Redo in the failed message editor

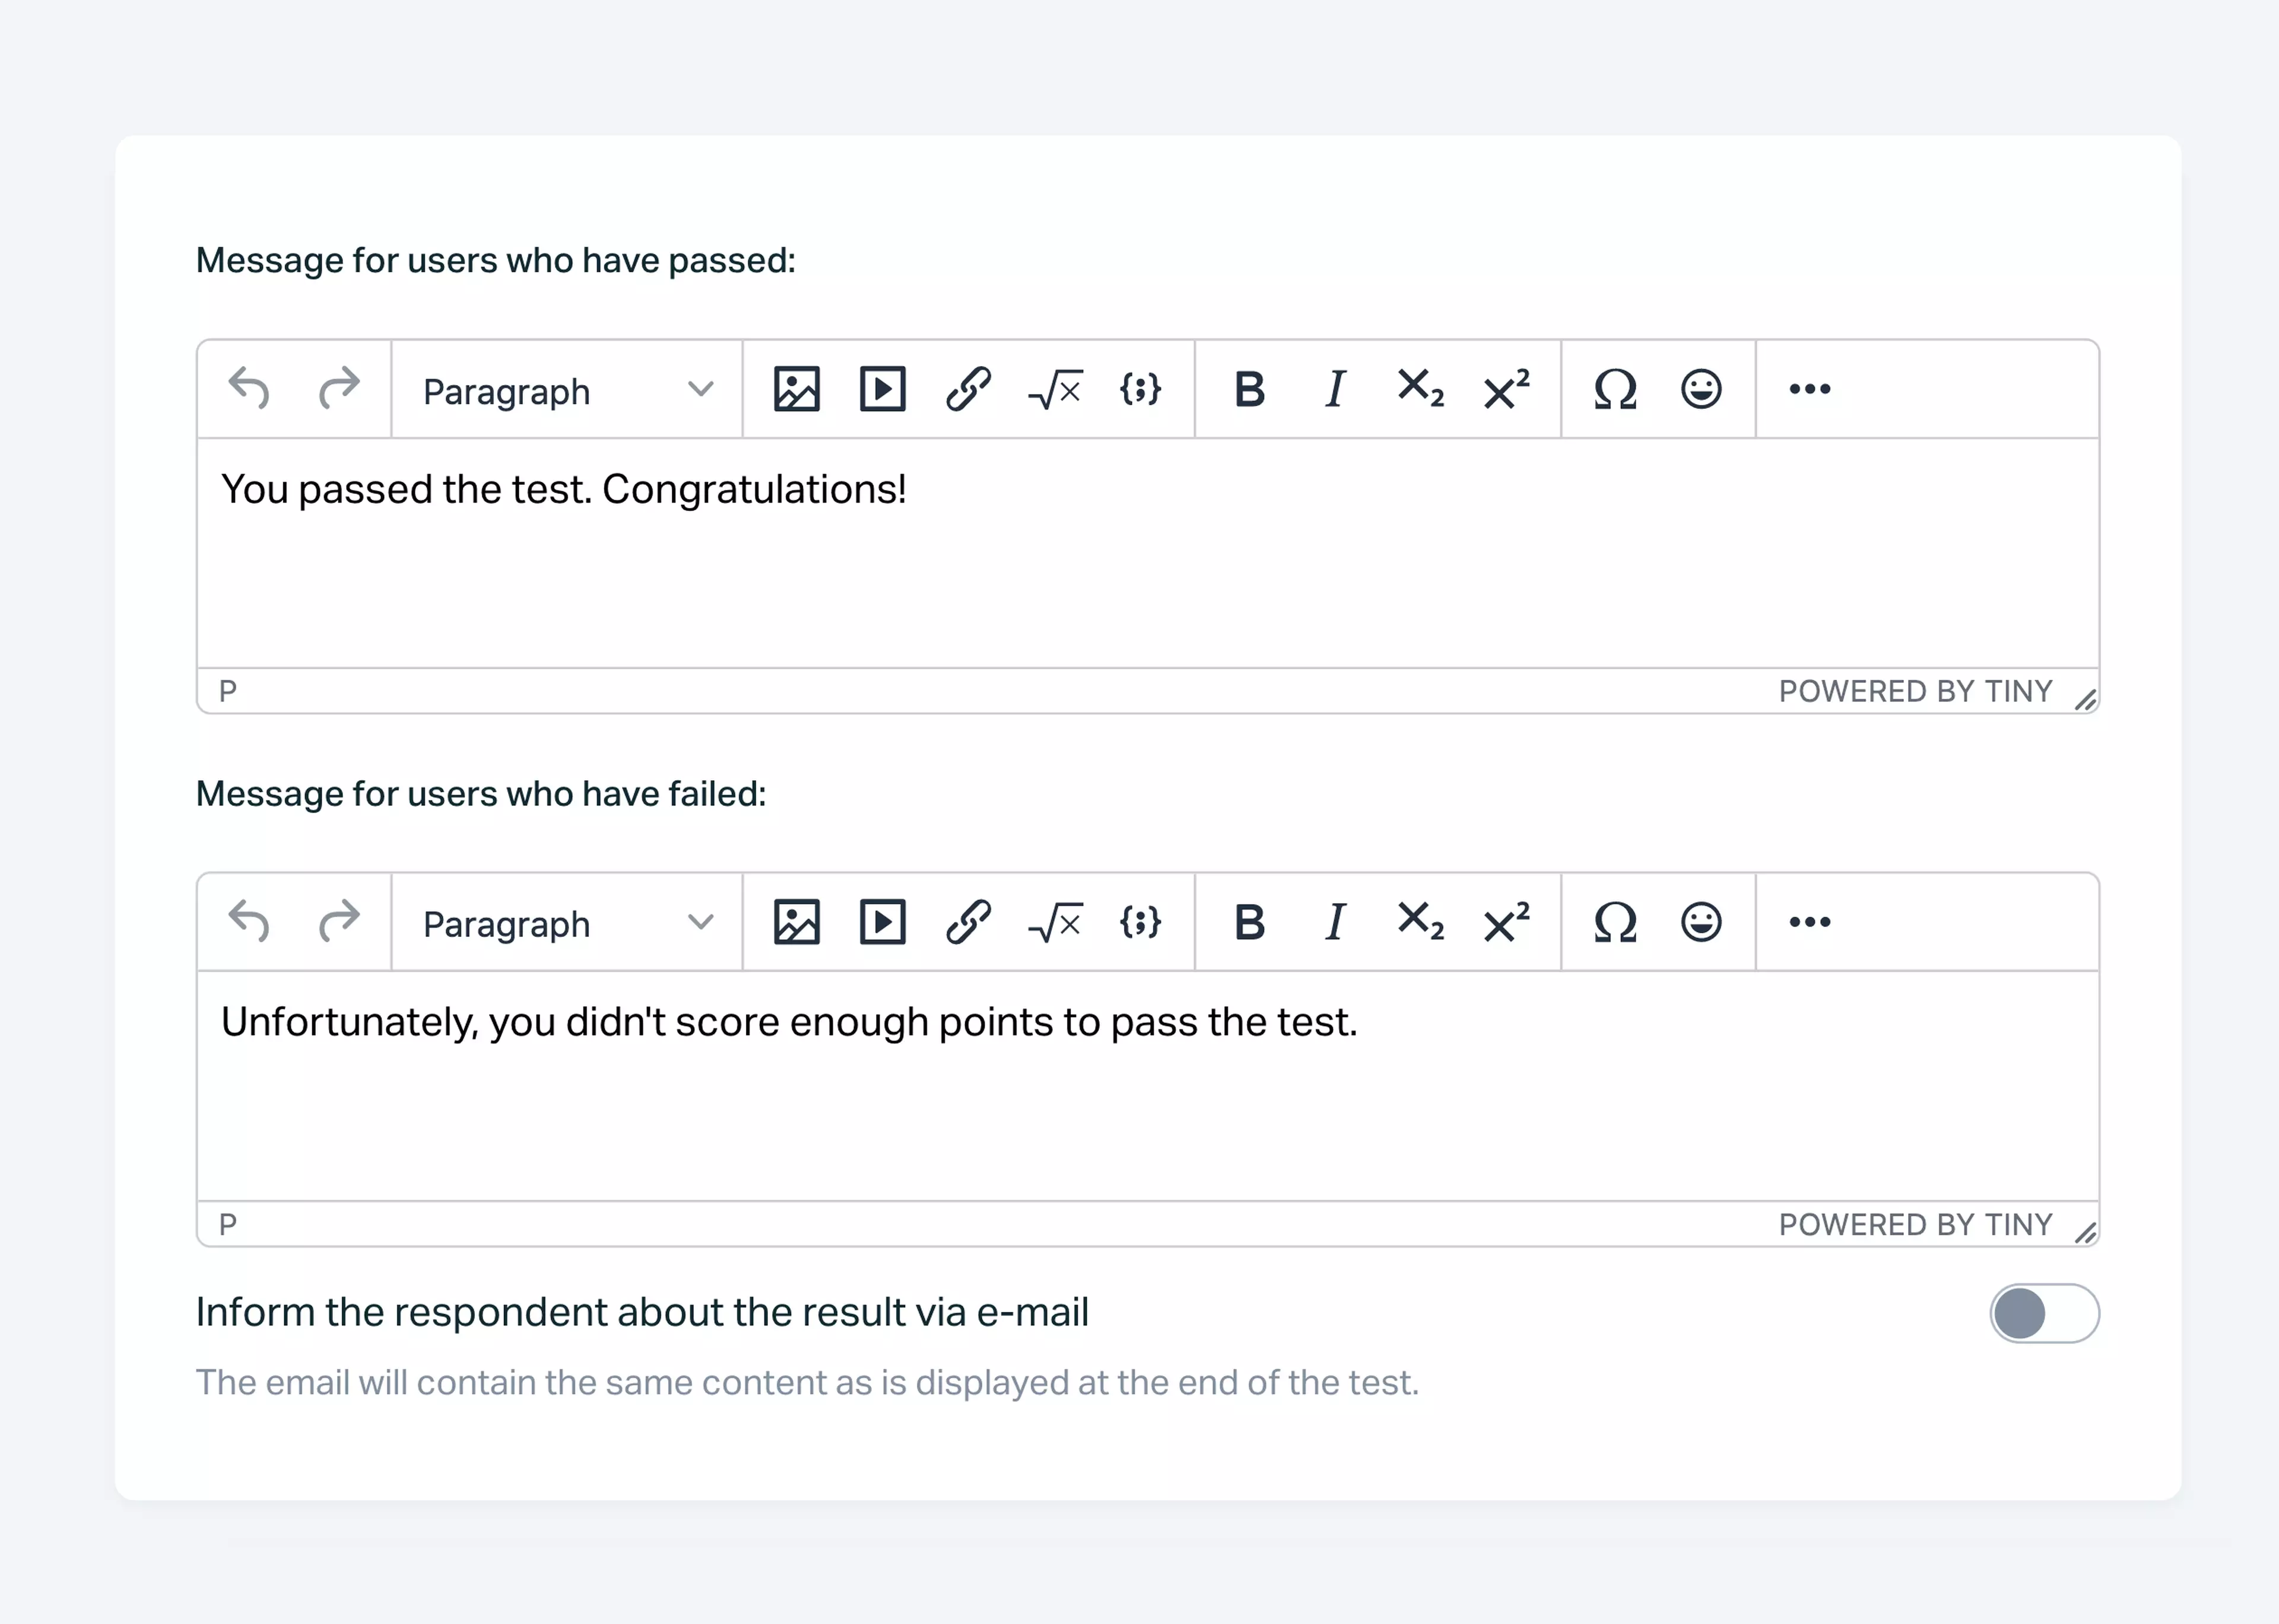point(339,922)
